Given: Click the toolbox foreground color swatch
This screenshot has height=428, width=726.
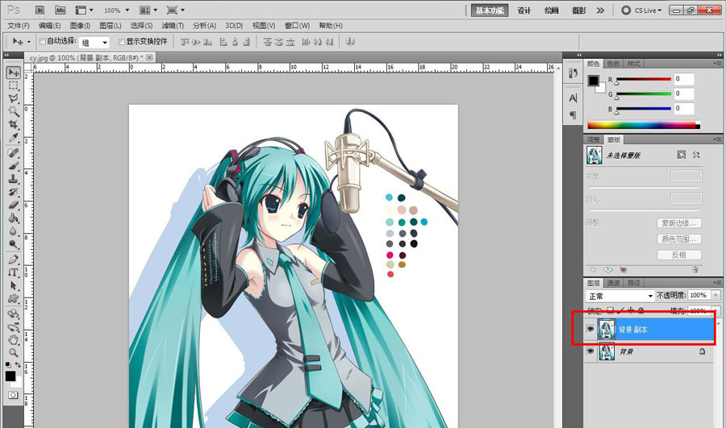Looking at the screenshot, I should coord(10,376).
